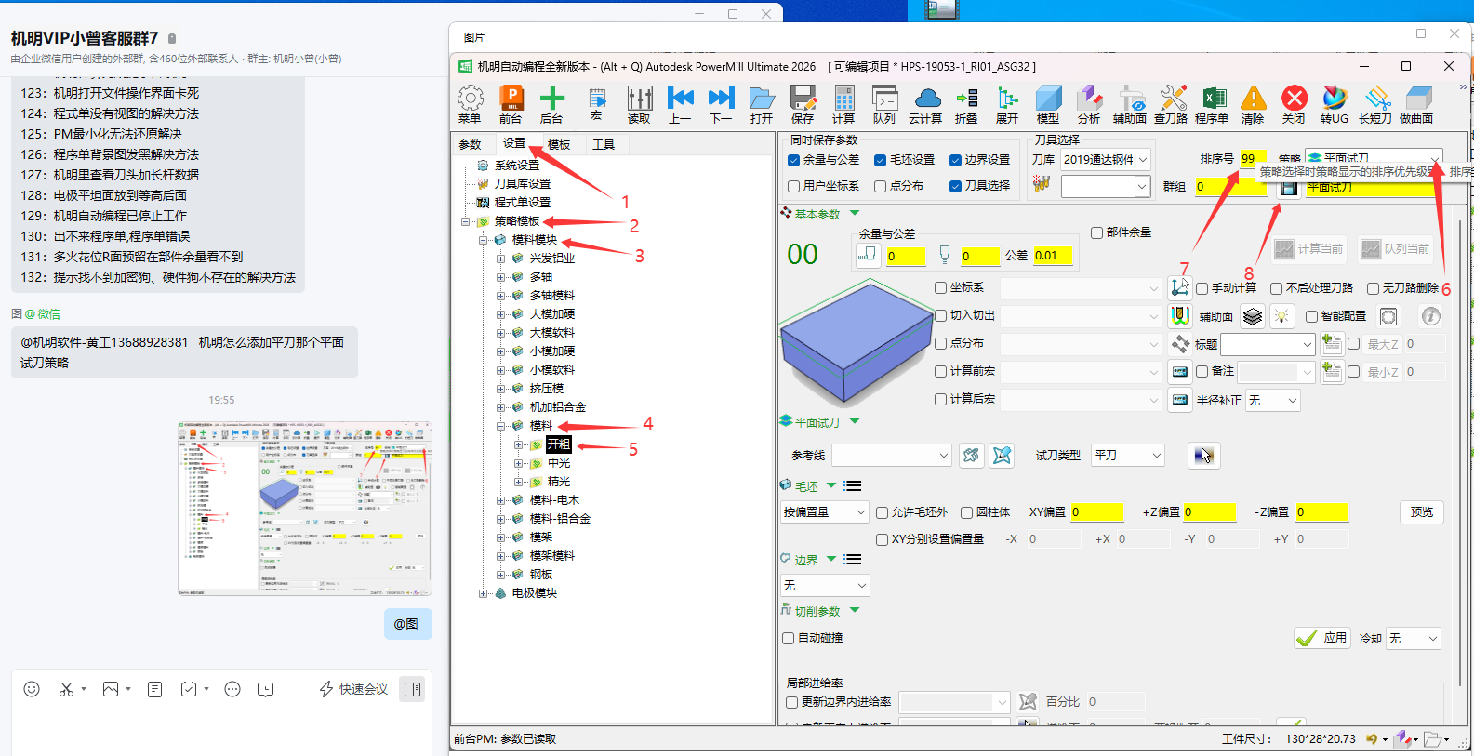Viewport: 1474px width, 756px height.
Task: Expand the 兴发铝业 tree node
Action: (500, 259)
